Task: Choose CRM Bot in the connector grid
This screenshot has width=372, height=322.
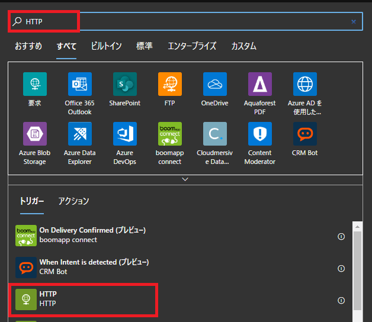Action: point(305,134)
